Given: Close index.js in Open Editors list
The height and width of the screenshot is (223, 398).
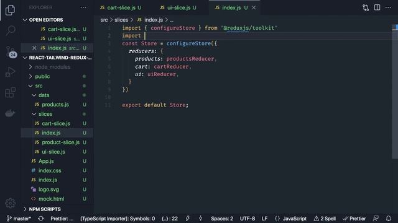Looking at the screenshot, I should pos(34,48).
